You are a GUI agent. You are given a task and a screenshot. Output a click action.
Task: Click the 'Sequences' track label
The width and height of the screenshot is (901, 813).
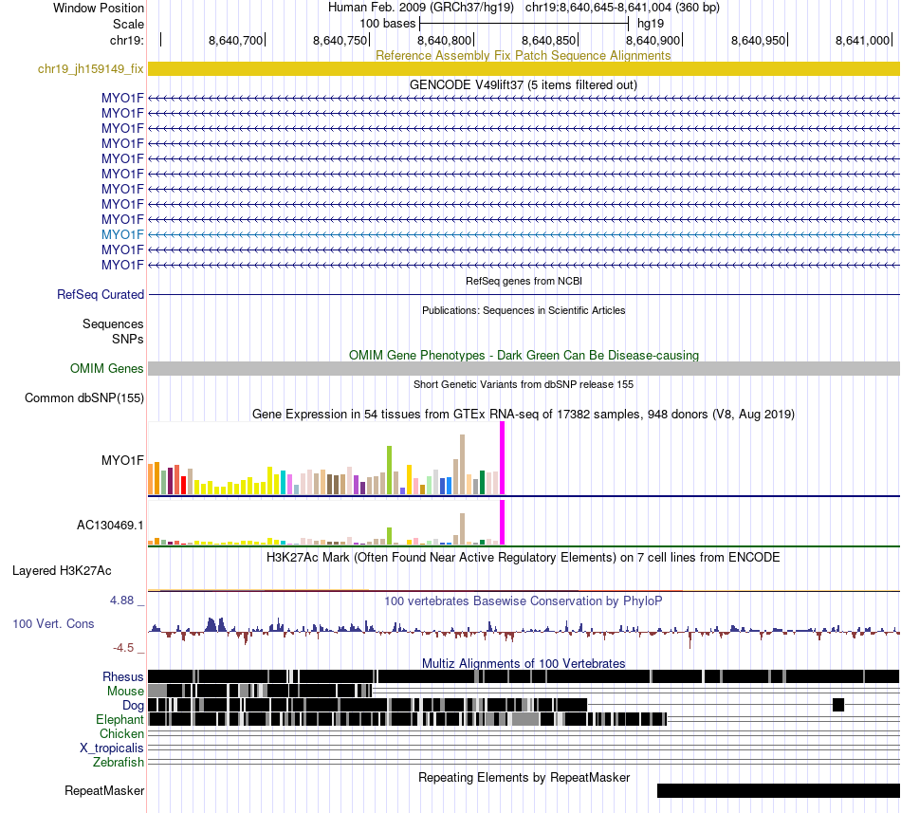point(113,324)
